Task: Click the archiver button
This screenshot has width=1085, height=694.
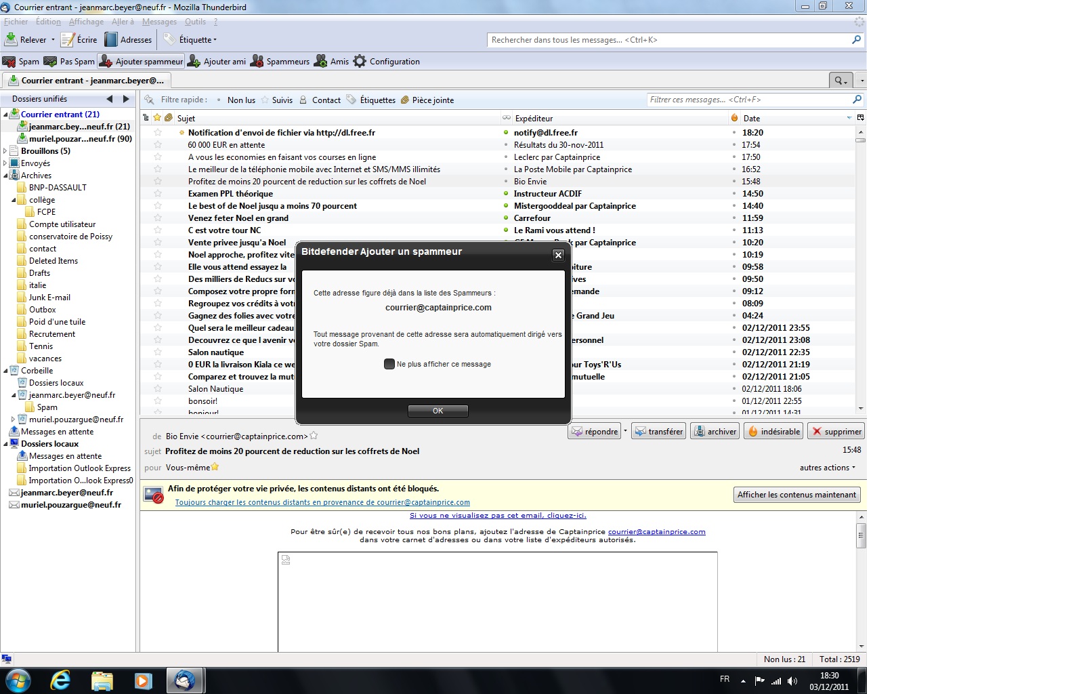Action: pos(715,431)
